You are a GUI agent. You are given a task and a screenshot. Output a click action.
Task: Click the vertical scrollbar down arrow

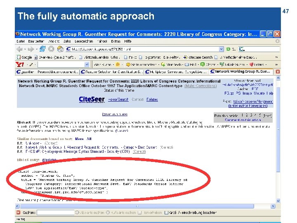(x=278, y=201)
